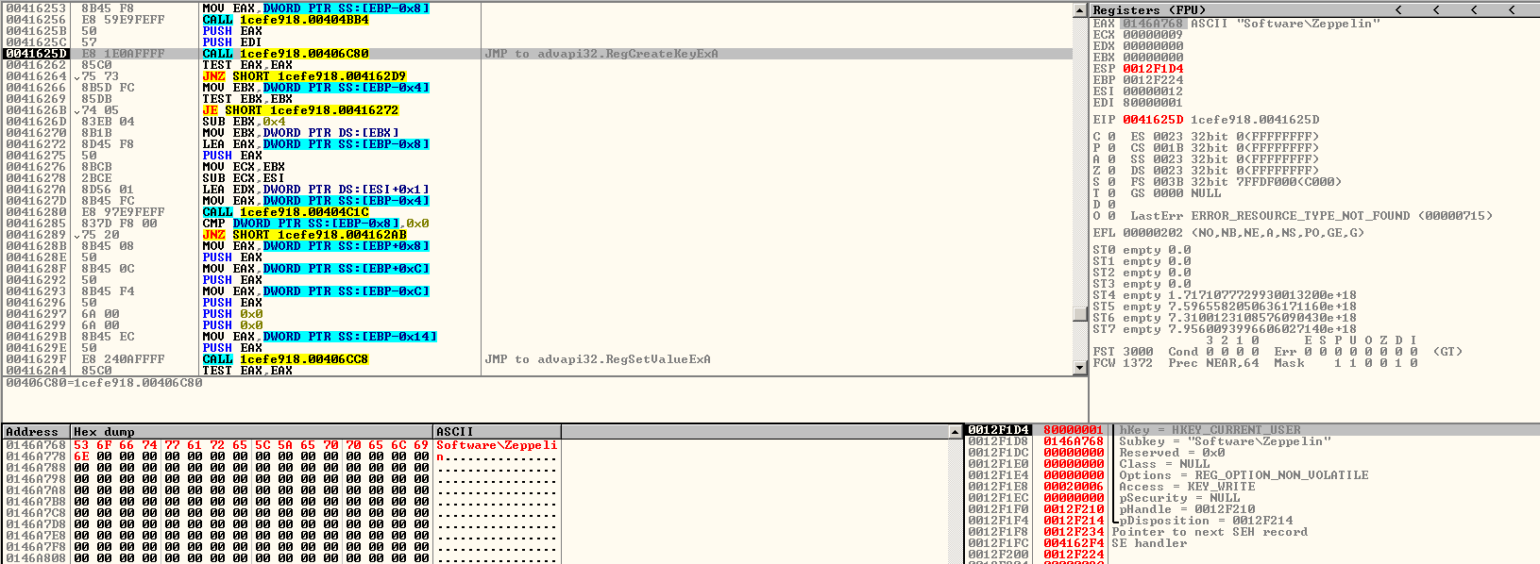Click the Hex dump column header

point(252,432)
